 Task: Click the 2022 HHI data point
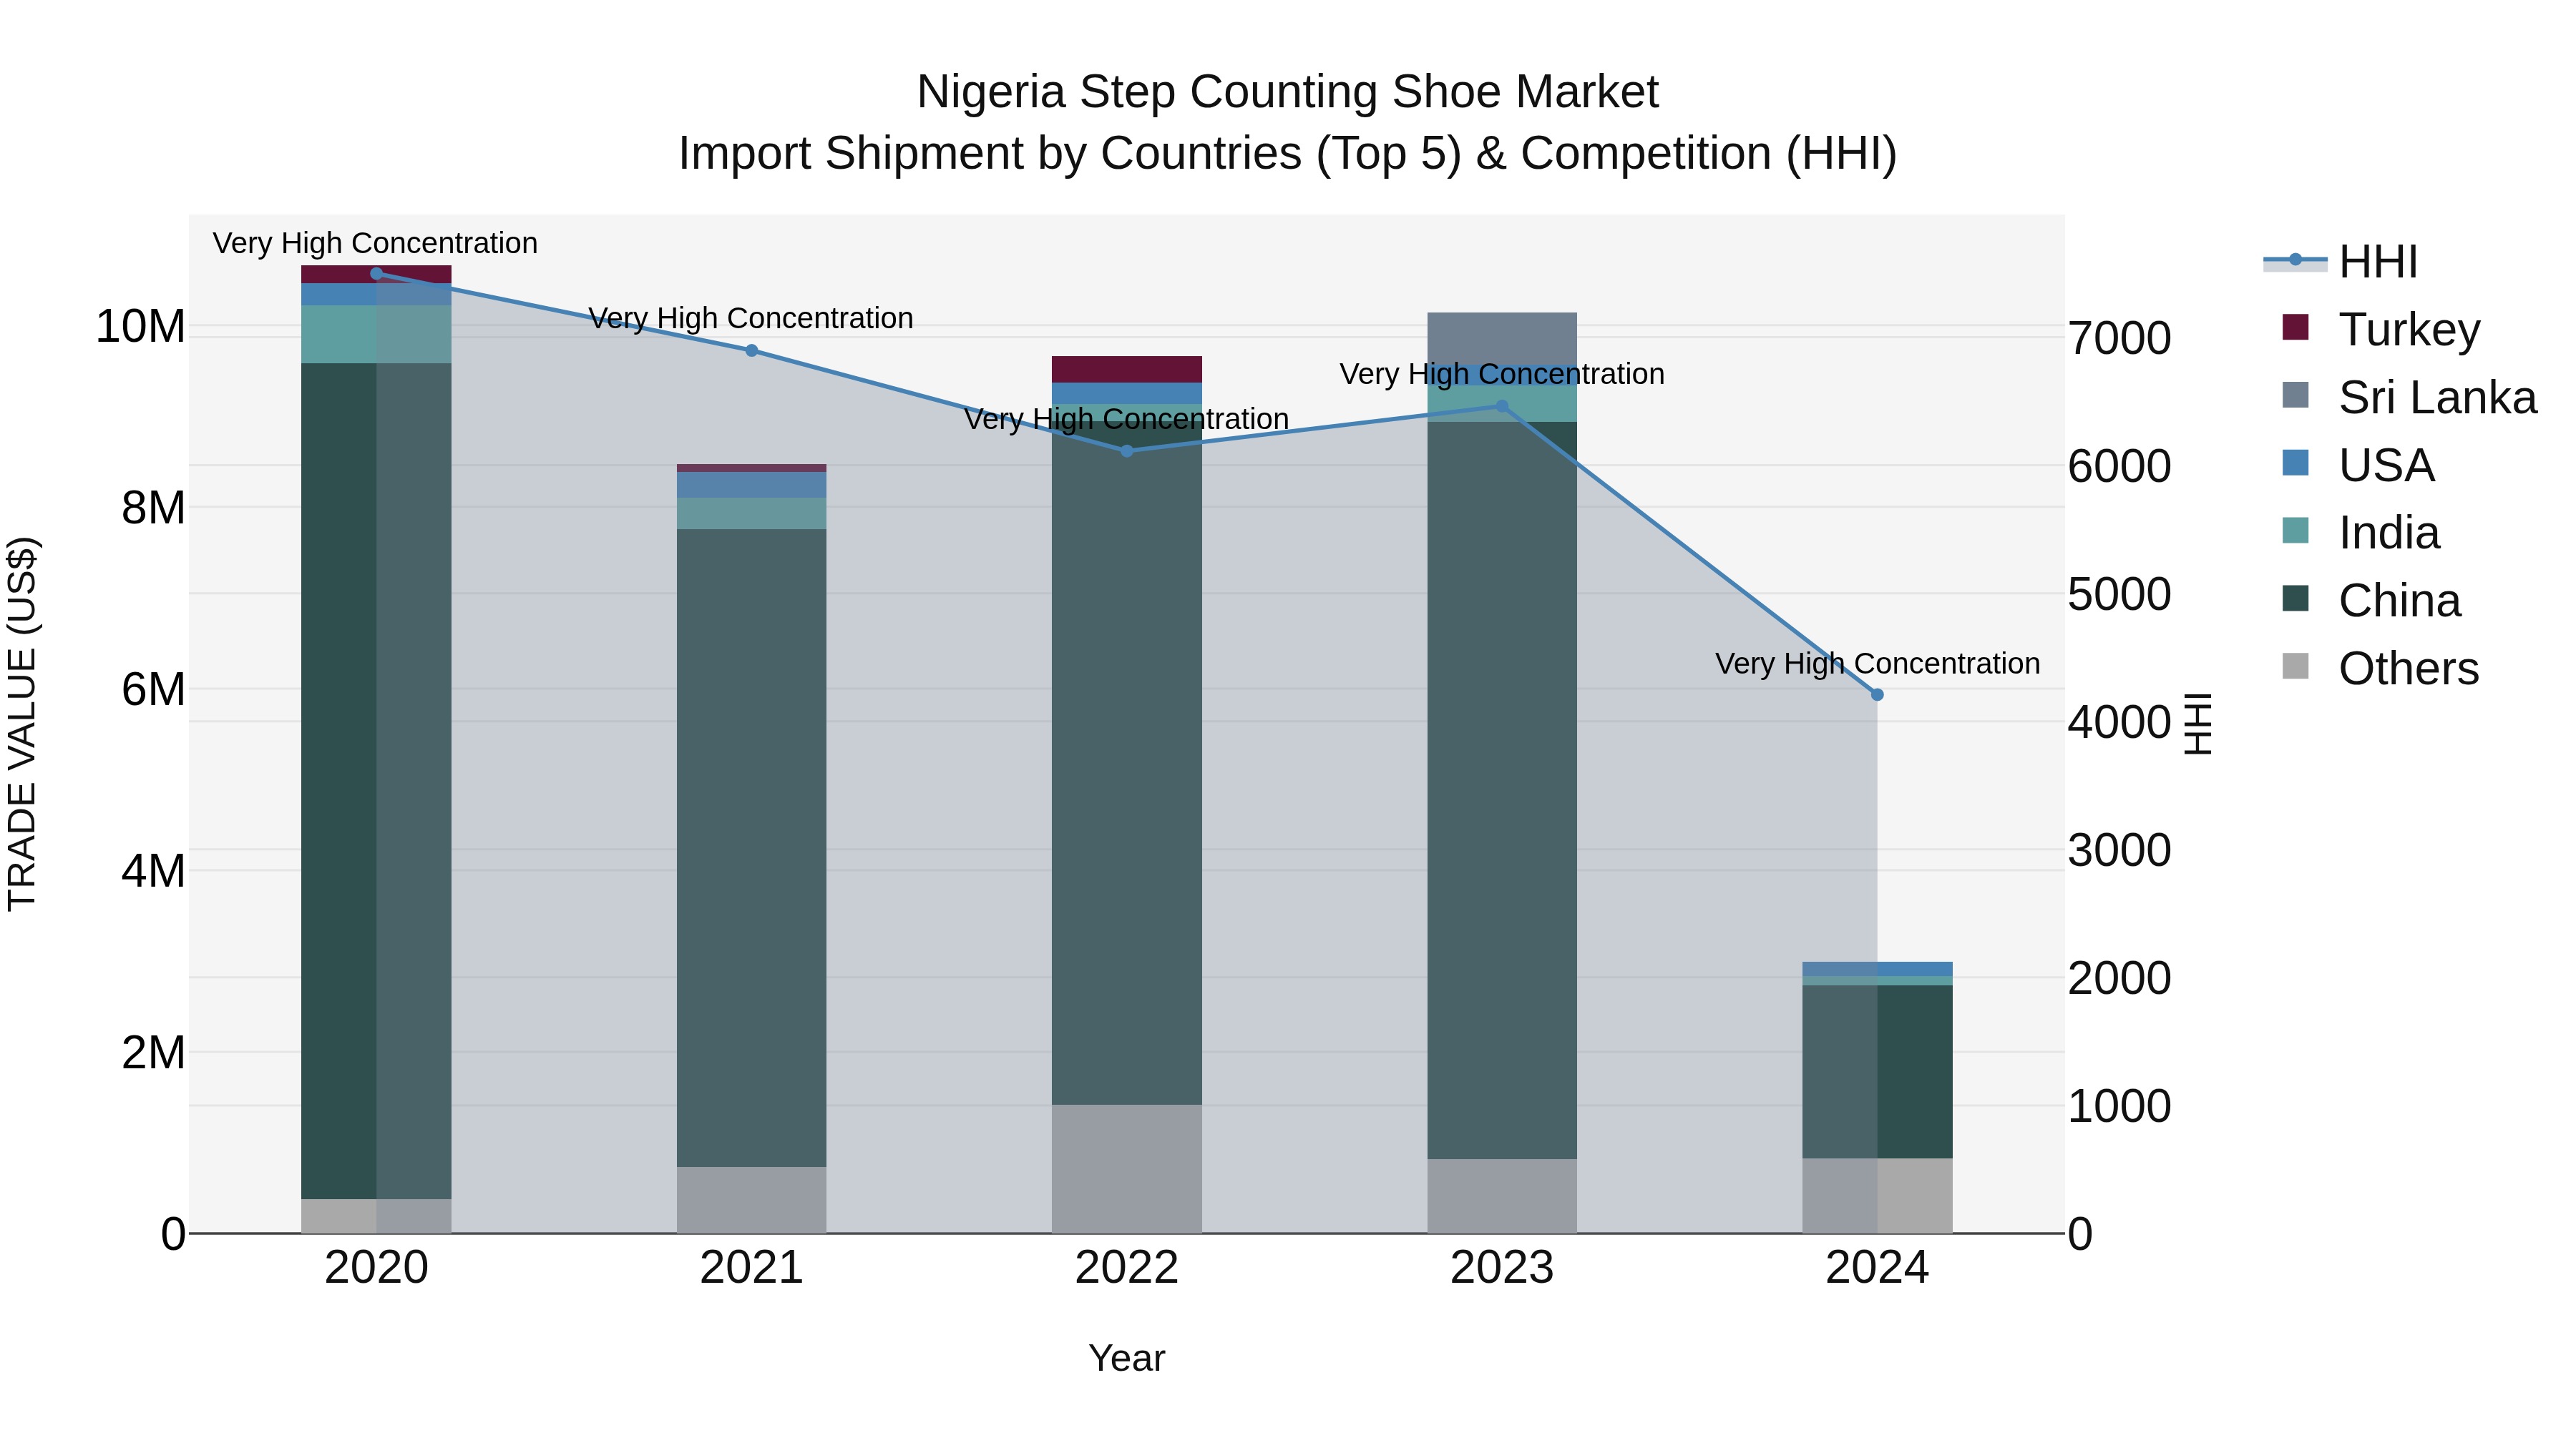point(1127,452)
